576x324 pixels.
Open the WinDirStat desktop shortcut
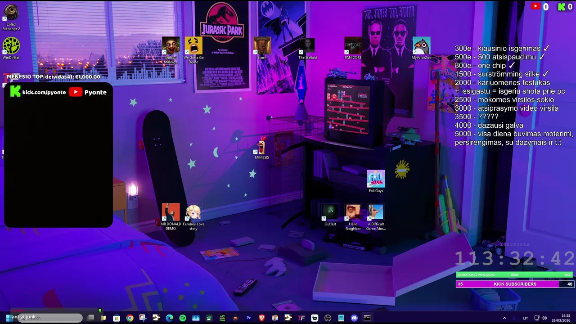[11, 48]
